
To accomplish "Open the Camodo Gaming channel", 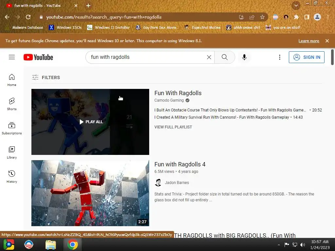I will click(169, 100).
